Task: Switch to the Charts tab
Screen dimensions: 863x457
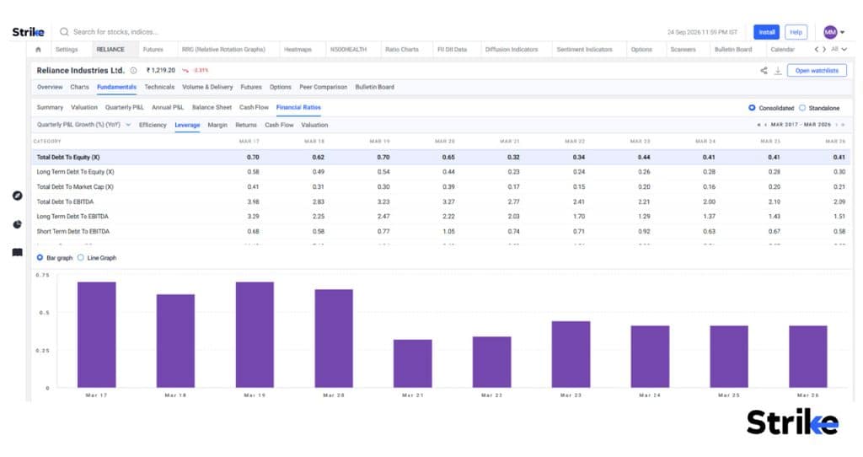Action: click(79, 87)
